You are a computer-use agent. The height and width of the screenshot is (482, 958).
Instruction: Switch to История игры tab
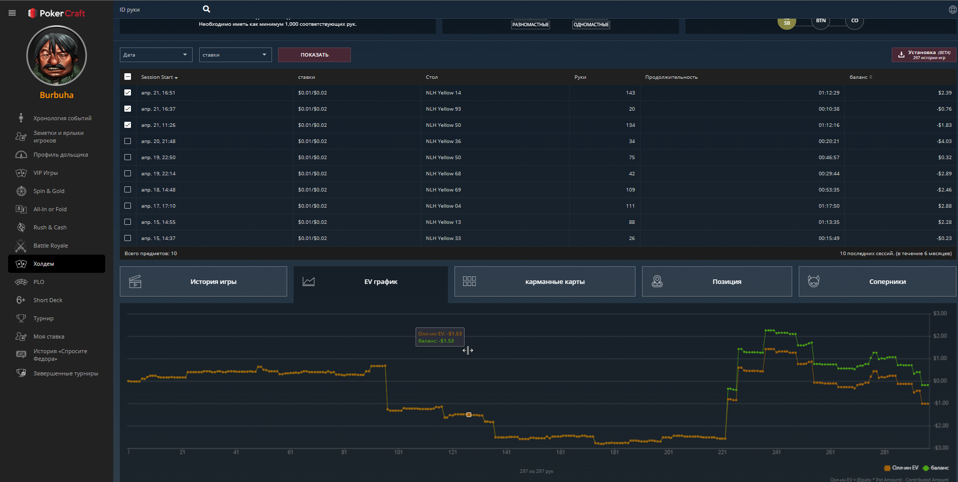[x=203, y=281]
